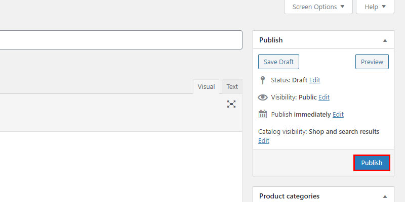The image size is (405, 202).
Task: Click the status pin icon
Action: coord(263,80)
